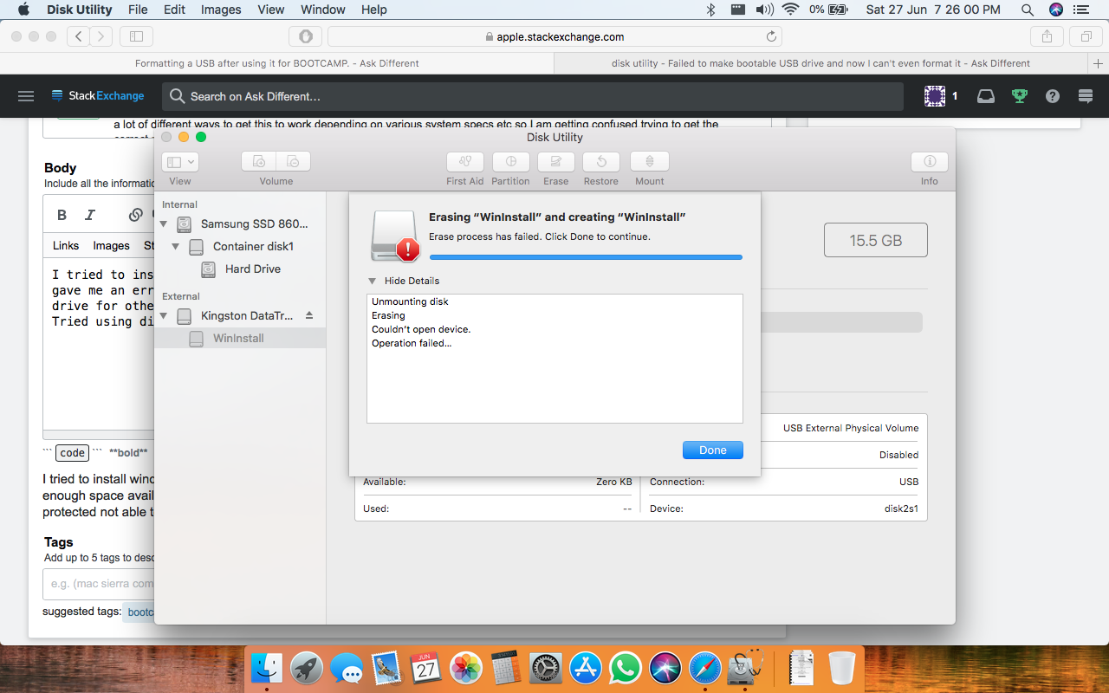
Task: Click the Restore toolbar icon
Action: (x=601, y=161)
